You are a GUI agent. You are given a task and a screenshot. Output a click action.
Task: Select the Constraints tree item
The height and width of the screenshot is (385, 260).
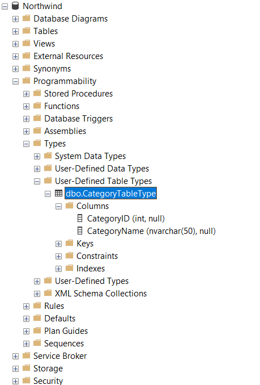97,256
